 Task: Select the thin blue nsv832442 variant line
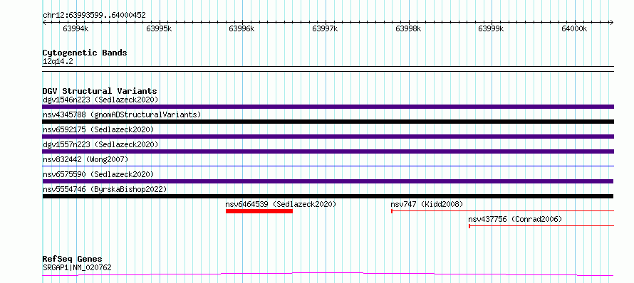328,166
